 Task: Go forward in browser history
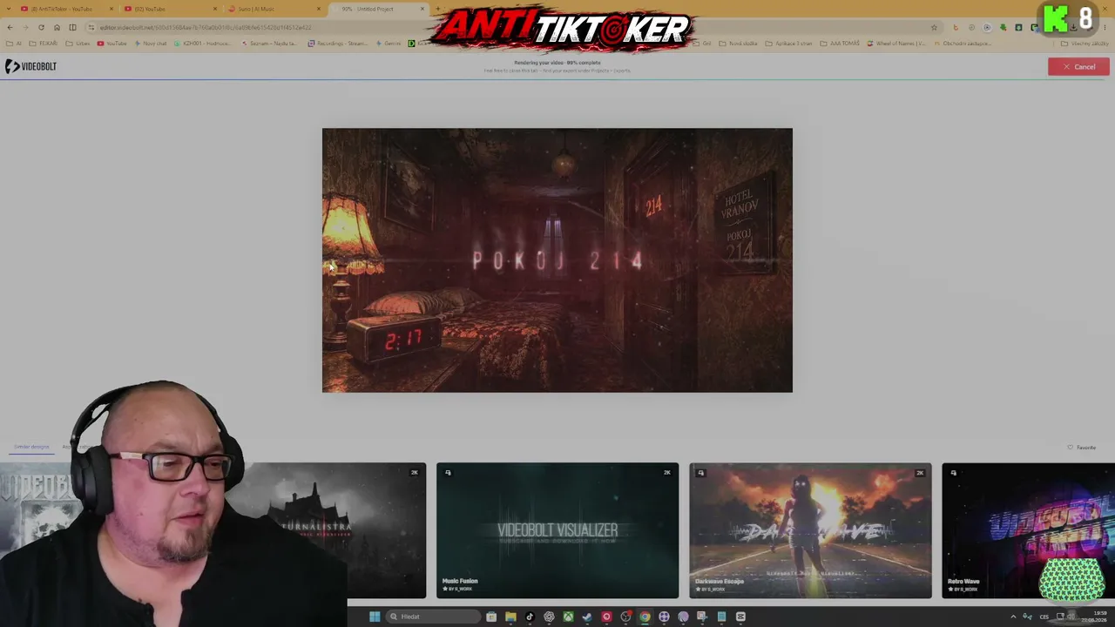[x=25, y=27]
